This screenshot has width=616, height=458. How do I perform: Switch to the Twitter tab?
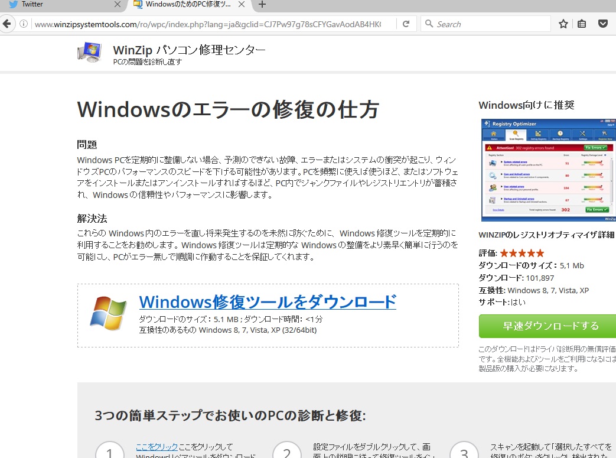coord(63,4)
